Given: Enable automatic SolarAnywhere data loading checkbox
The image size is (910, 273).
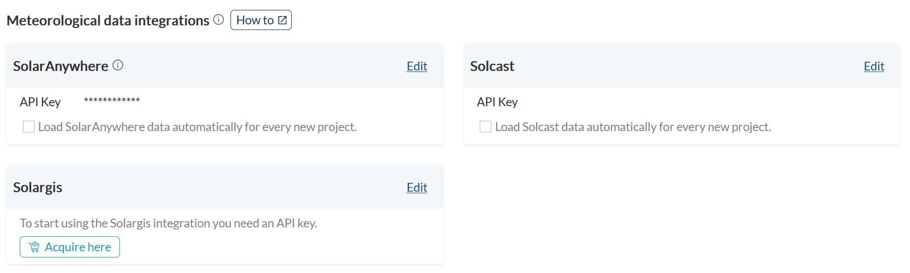Looking at the screenshot, I should [x=29, y=127].
